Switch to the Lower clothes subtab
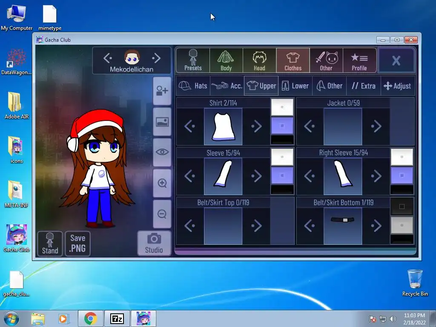Image resolution: width=436 pixels, height=327 pixels. (x=295, y=86)
